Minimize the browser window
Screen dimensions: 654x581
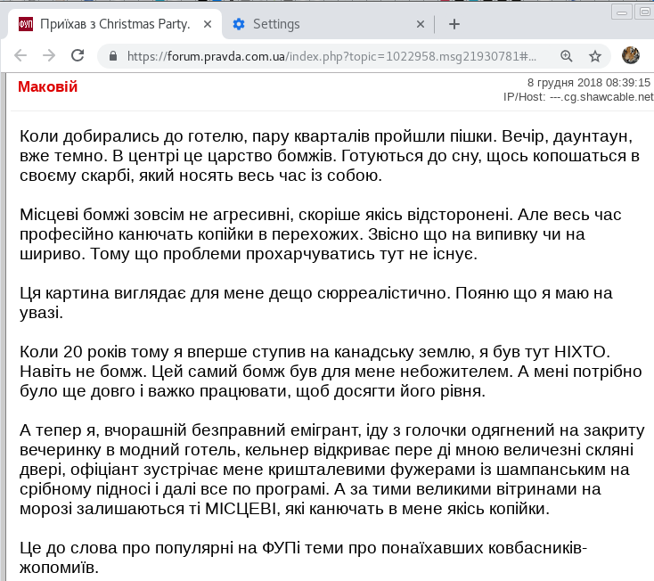[x=621, y=12]
